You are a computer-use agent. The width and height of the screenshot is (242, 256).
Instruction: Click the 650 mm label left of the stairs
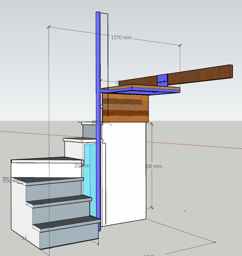point(12,181)
